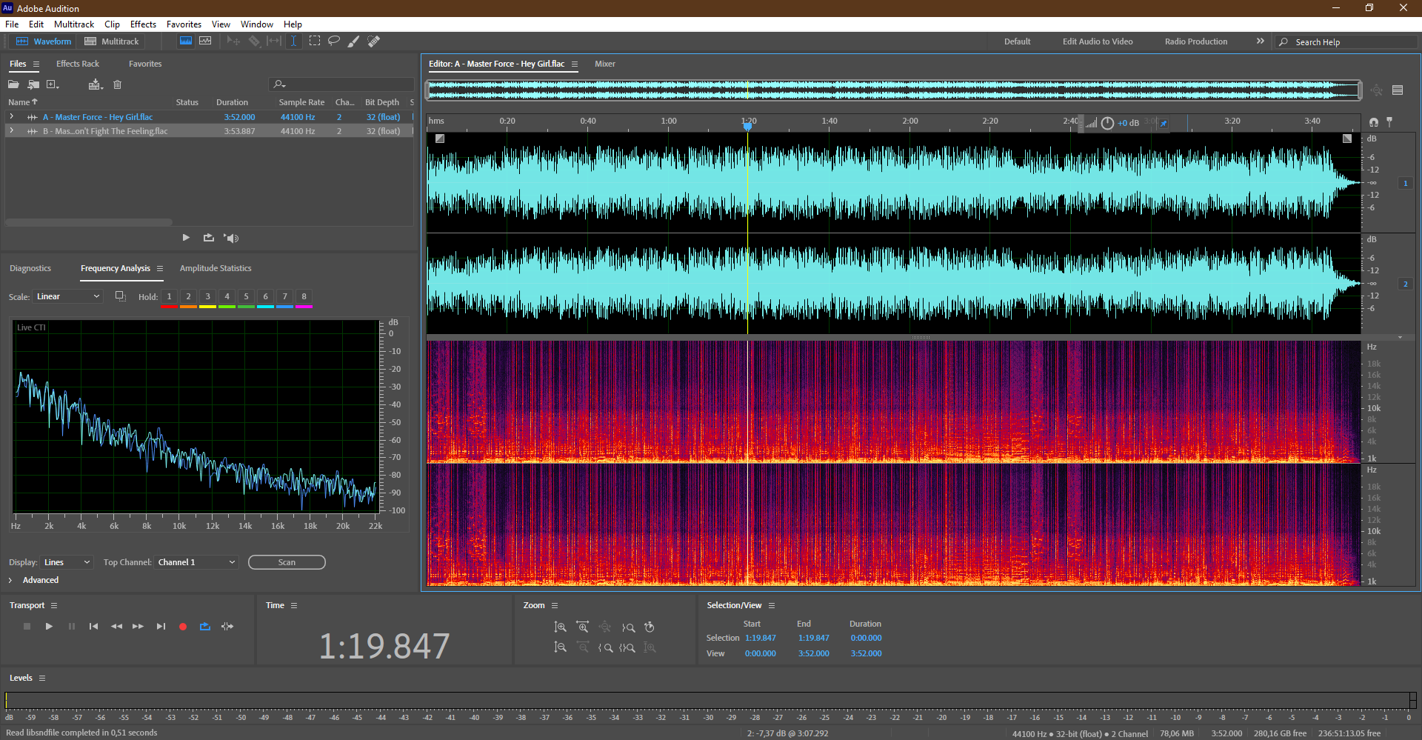The height and width of the screenshot is (740, 1422).
Task: Switch to Multitrack view
Action: (112, 41)
